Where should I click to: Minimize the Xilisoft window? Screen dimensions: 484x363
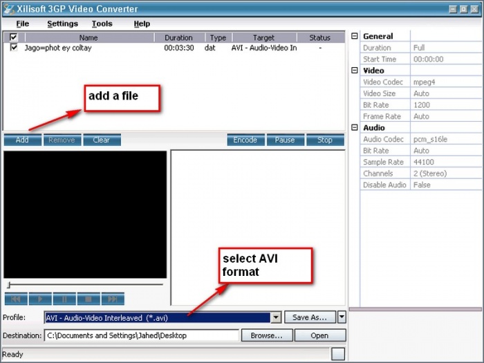453,9
